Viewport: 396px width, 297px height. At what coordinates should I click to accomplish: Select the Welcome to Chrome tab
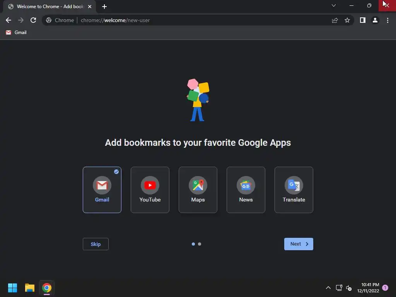tap(49, 7)
